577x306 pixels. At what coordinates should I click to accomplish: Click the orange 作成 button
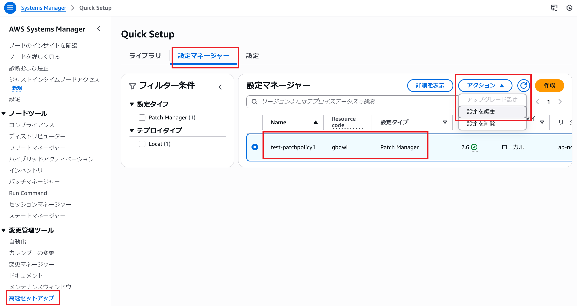tap(549, 86)
